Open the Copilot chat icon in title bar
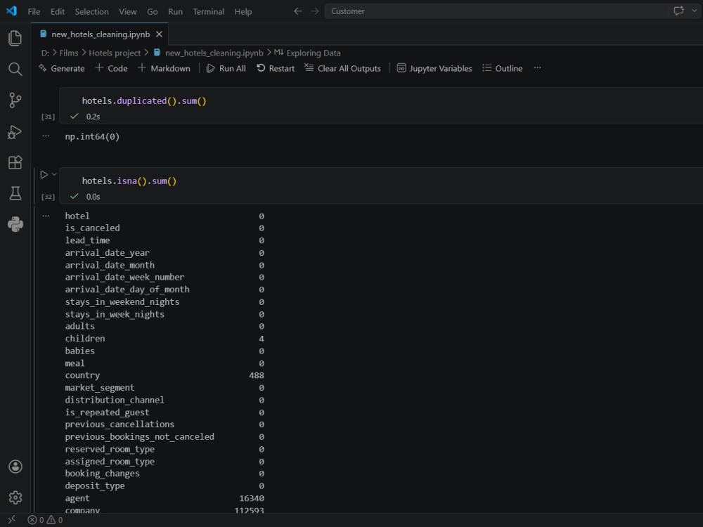The width and height of the screenshot is (703, 527). 679,11
